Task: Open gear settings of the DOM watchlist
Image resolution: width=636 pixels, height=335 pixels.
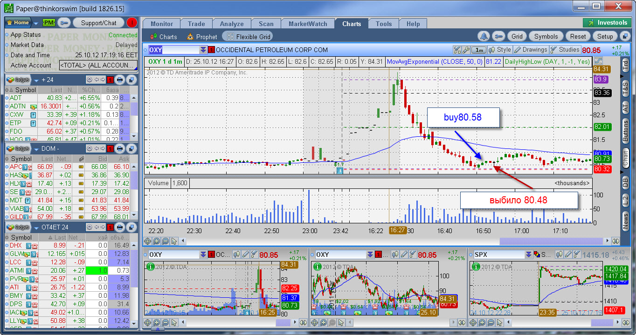Action: click(x=89, y=148)
